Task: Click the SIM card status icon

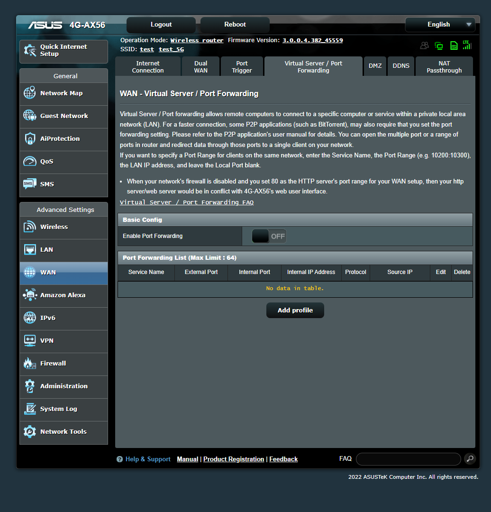Action: [x=454, y=46]
